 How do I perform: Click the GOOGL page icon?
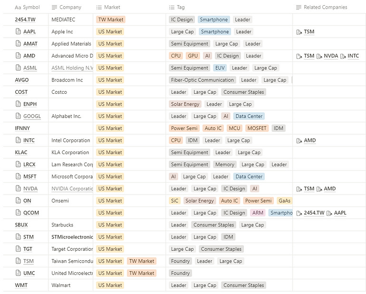click(18, 116)
